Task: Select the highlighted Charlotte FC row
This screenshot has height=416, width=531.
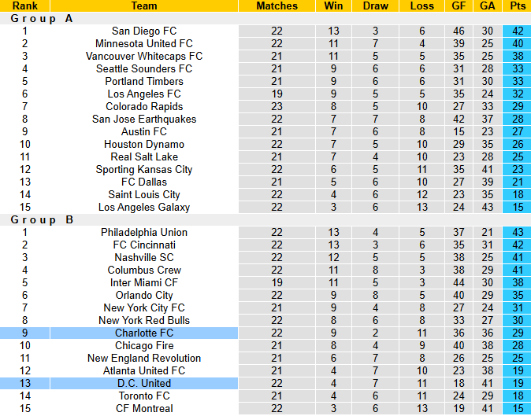Action: coord(144,333)
